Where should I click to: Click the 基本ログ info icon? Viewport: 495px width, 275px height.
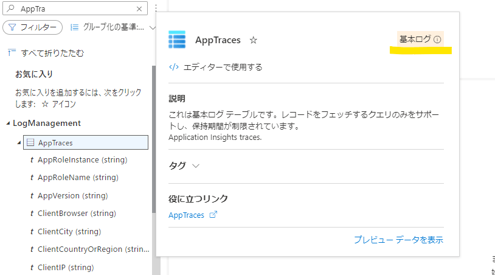coord(437,40)
